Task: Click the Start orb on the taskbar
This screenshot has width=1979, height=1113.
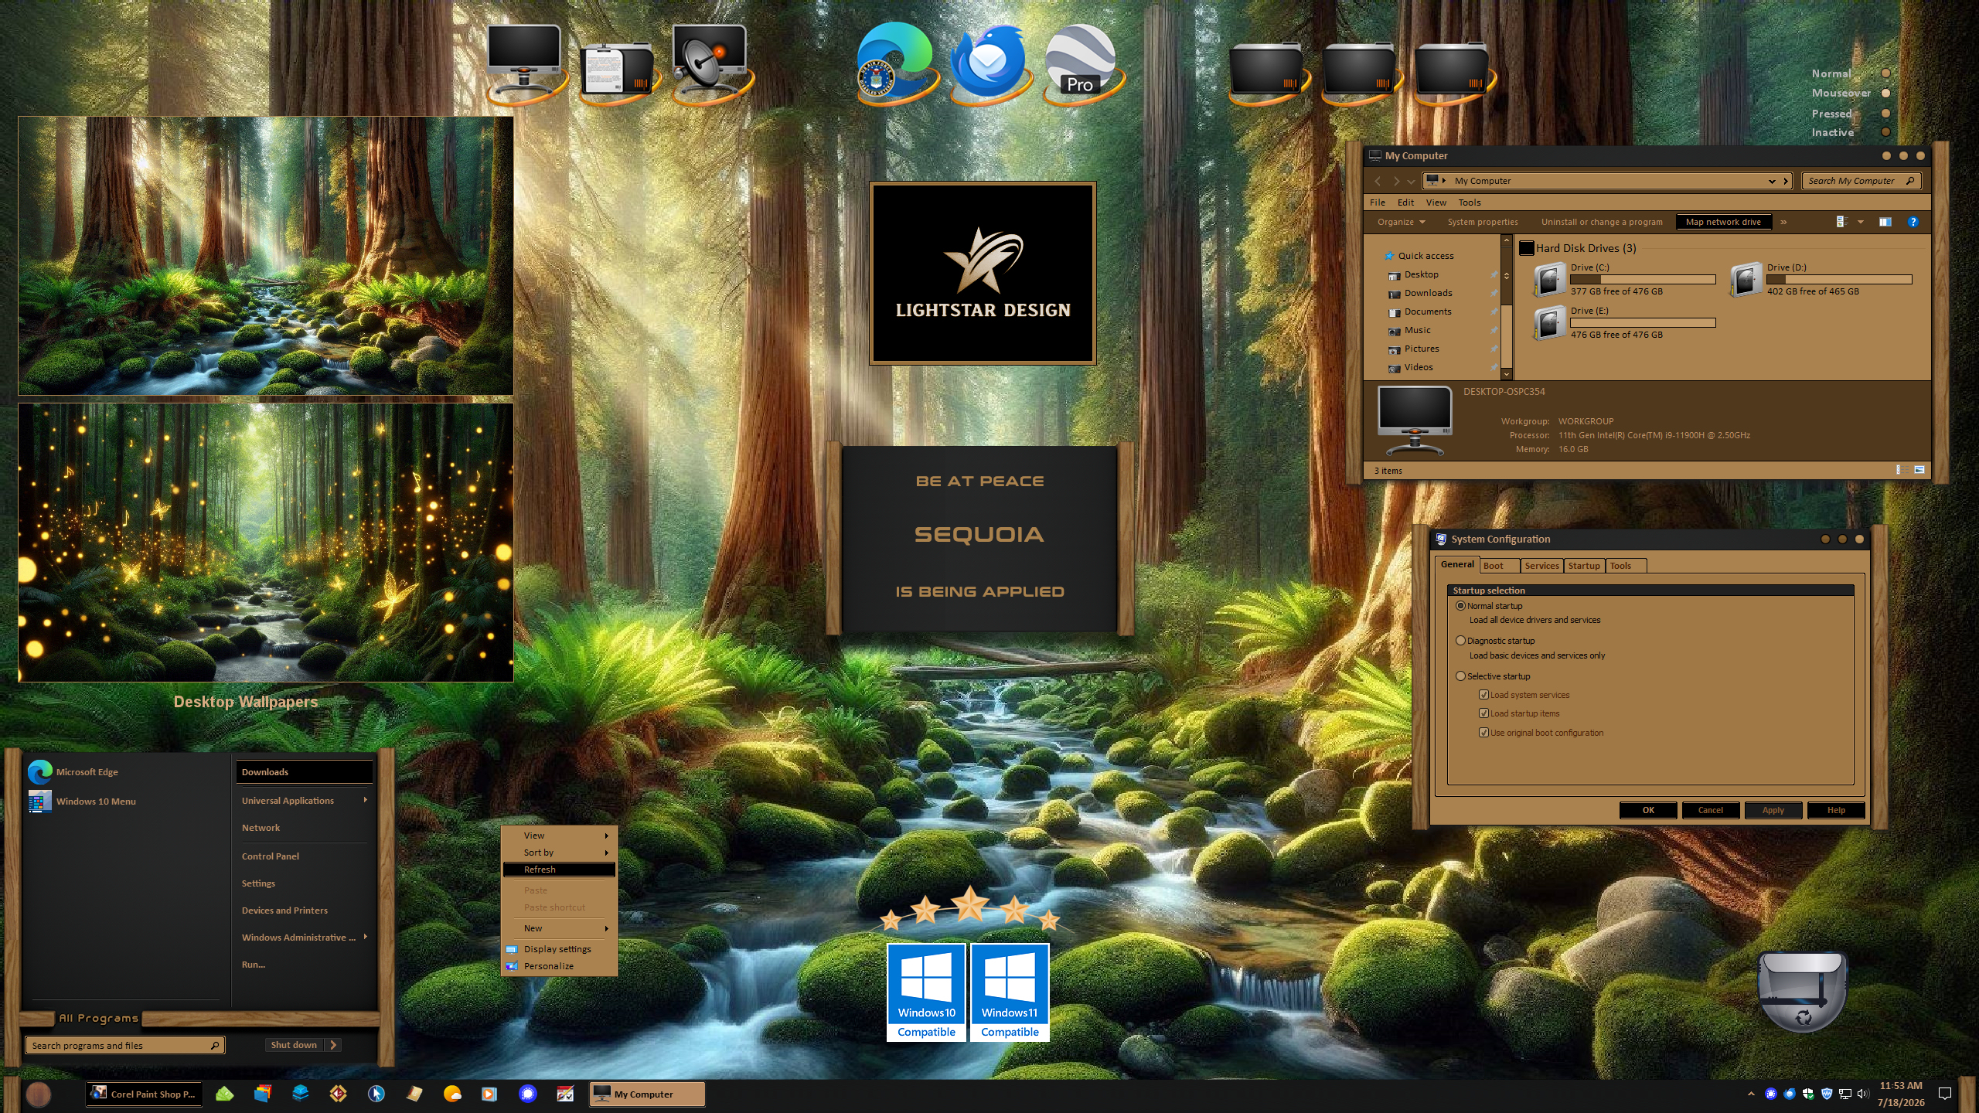Action: (x=38, y=1094)
